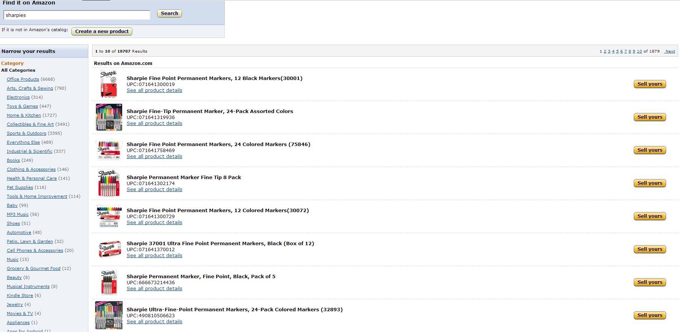Open Toys & Games category

(22, 106)
